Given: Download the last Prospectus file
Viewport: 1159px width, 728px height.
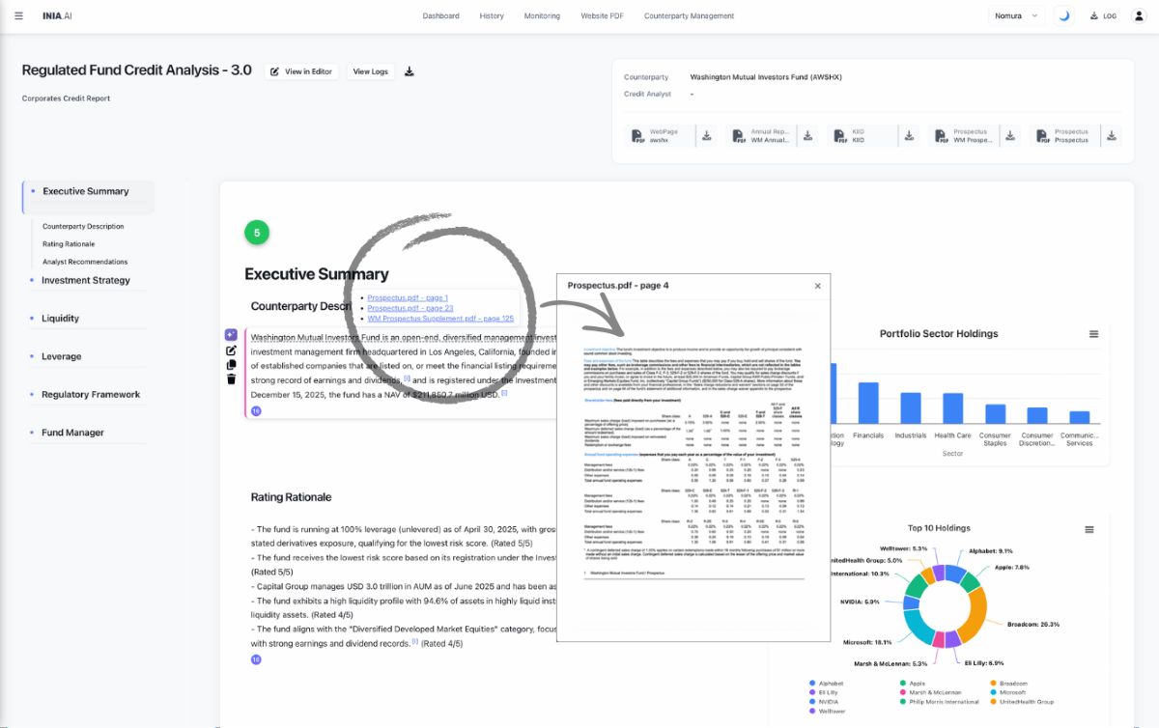Looking at the screenshot, I should tap(1112, 136).
